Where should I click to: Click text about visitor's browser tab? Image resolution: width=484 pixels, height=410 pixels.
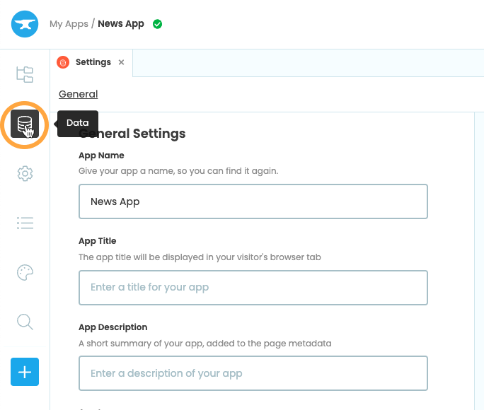point(200,257)
